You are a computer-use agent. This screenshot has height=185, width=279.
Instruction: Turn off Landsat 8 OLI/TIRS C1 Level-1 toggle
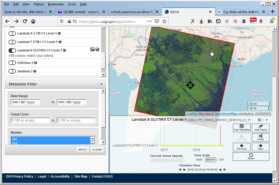[x=12, y=50]
